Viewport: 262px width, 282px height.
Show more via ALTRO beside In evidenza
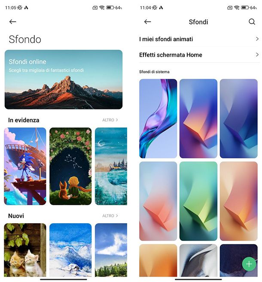[x=110, y=120]
